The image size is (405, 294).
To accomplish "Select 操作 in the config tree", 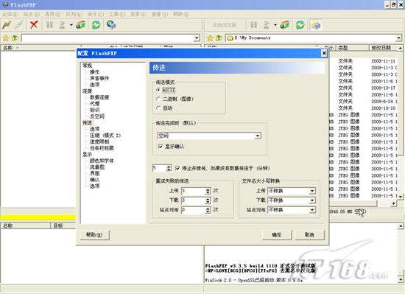I will [94, 71].
